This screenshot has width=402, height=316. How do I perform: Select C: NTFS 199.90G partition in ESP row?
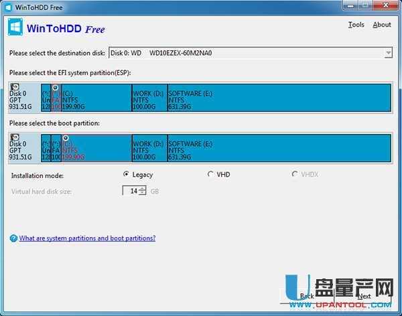pyautogui.click(x=96, y=98)
